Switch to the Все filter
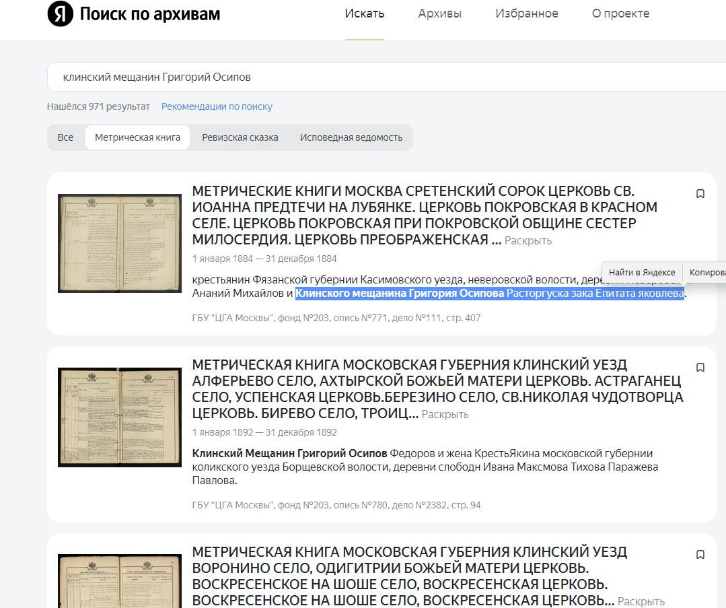 coord(65,137)
